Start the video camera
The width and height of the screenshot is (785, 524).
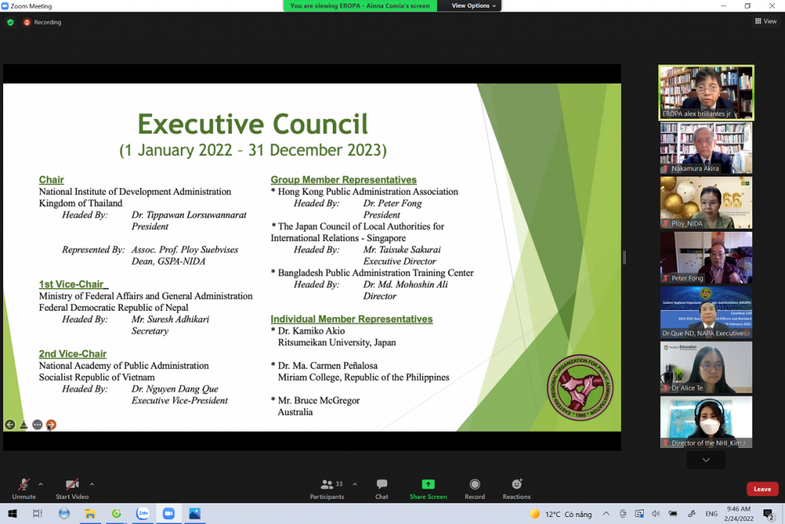click(72, 489)
